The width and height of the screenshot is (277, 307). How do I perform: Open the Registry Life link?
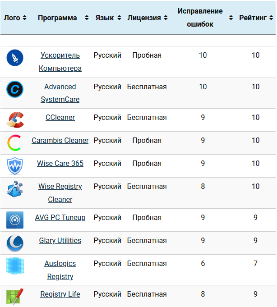click(60, 294)
